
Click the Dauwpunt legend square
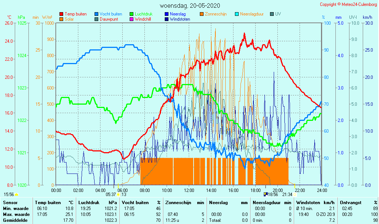click(96, 19)
